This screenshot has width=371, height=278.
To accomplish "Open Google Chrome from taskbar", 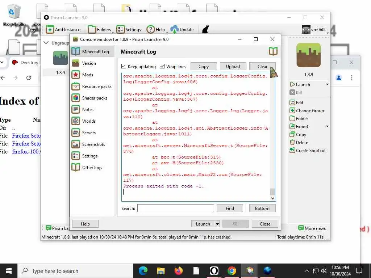I will [232, 271].
